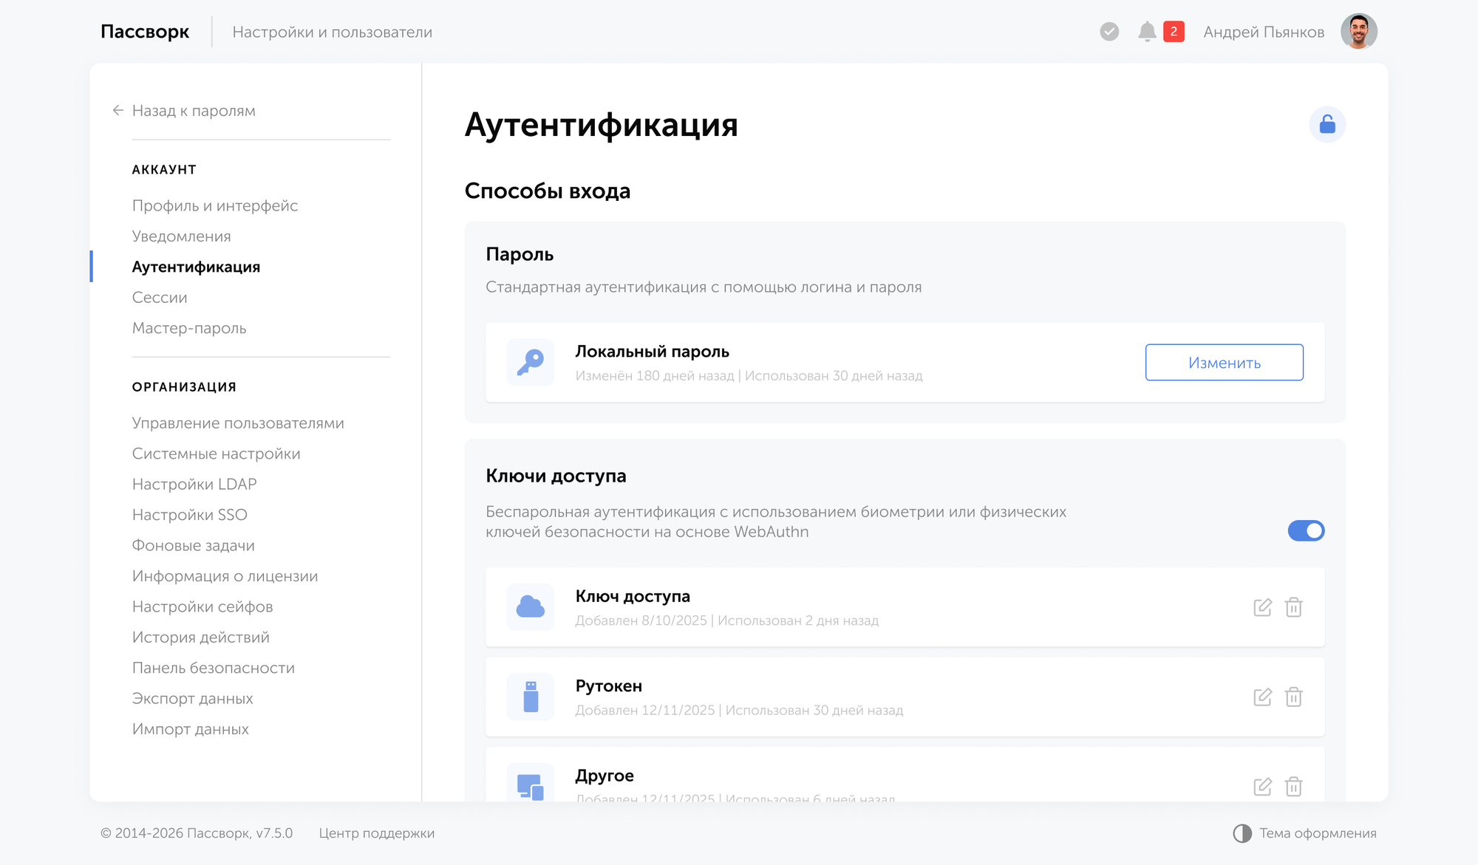Image resolution: width=1478 pixels, height=865 pixels.
Task: Click the Изменить button for Локальный пароль
Action: (1224, 362)
